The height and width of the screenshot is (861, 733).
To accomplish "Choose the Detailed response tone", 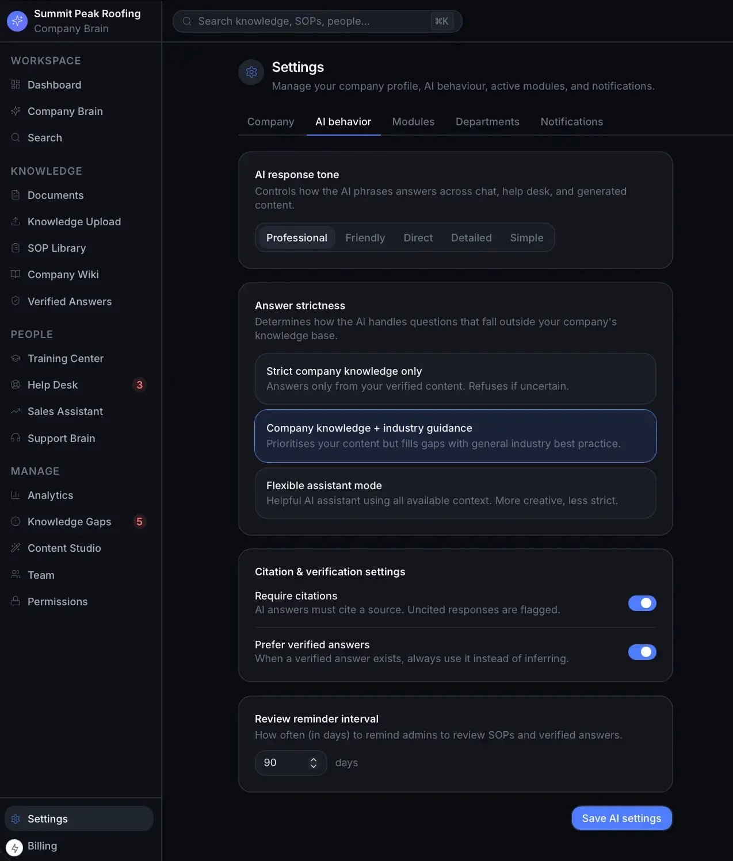I will click(471, 238).
